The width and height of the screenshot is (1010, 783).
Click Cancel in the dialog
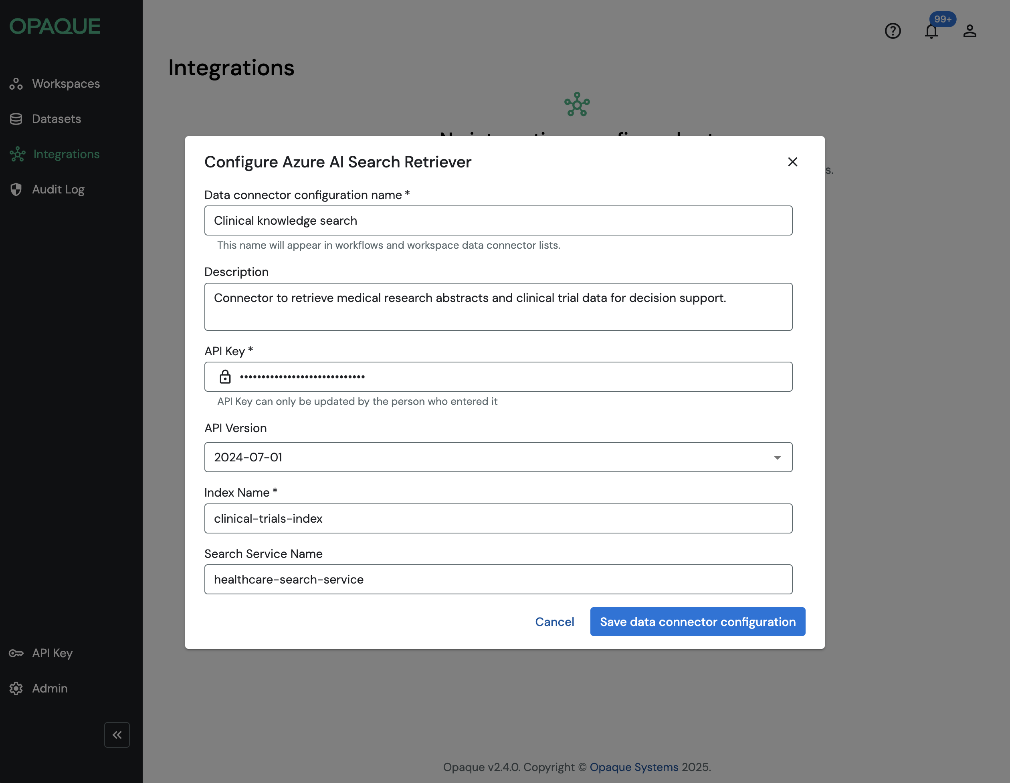tap(554, 622)
